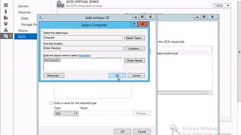Click the Add initiator ID window icon
241x135 pixels.
click(x=41, y=18)
